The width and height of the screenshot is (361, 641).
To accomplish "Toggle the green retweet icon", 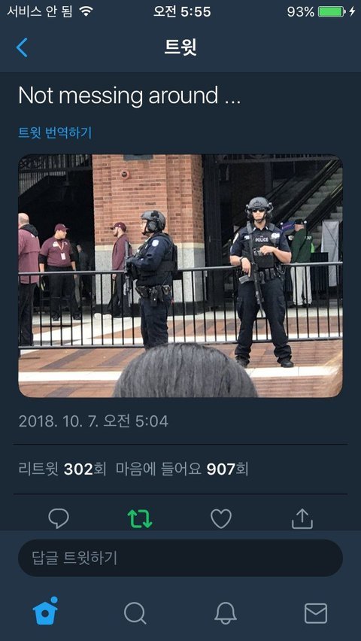I will [x=140, y=518].
